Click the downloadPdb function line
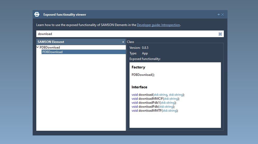The width and height of the screenshot is (258, 144). (x=153, y=107)
